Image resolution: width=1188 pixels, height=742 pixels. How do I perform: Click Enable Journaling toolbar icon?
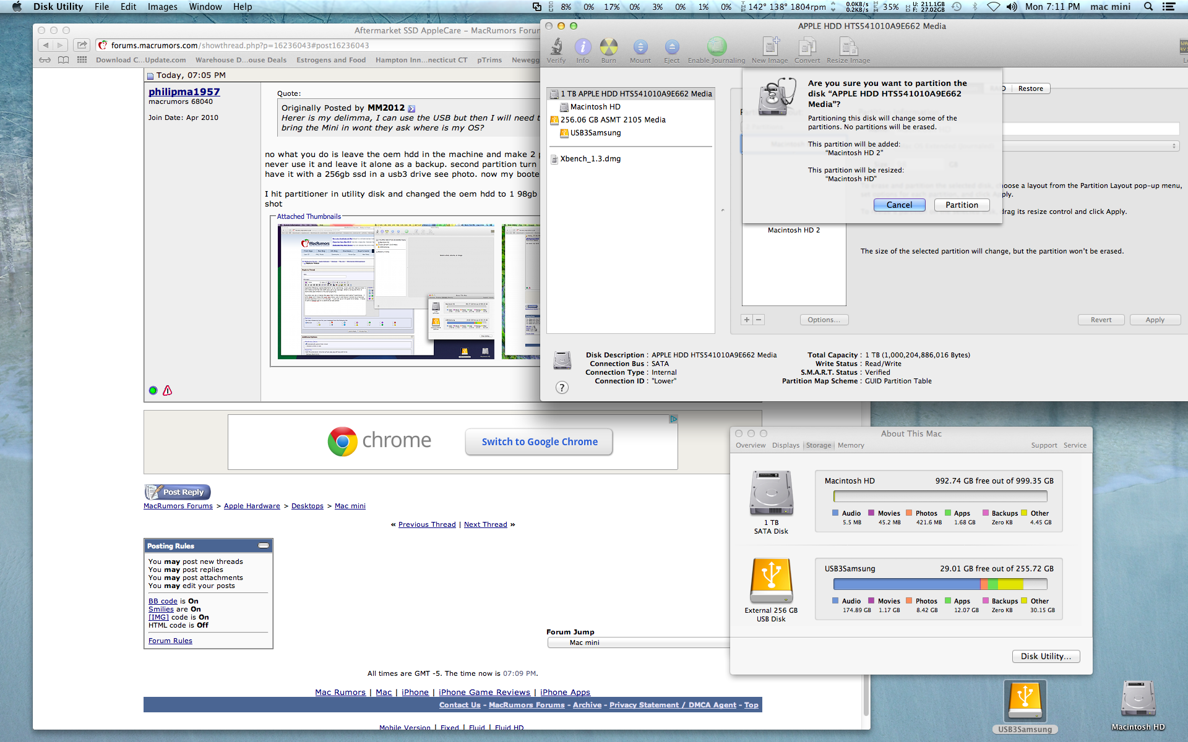click(x=717, y=50)
